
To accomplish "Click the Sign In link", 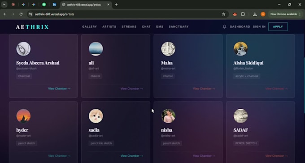I will (x=259, y=26).
